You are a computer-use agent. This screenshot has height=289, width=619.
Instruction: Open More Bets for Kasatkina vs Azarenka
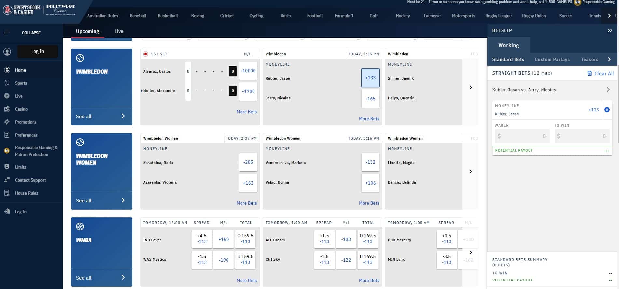247,203
